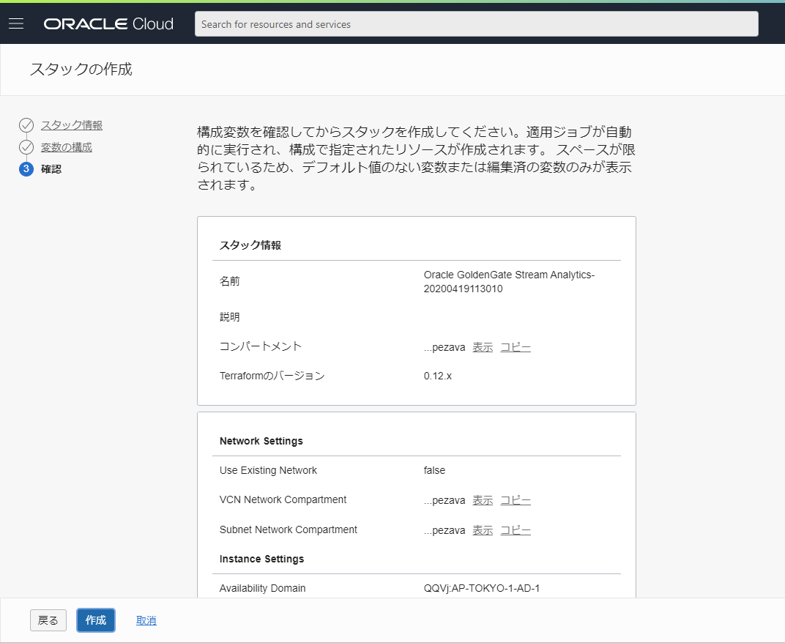
Task: Select the step 3 numbered circle icon
Action: coord(26,168)
